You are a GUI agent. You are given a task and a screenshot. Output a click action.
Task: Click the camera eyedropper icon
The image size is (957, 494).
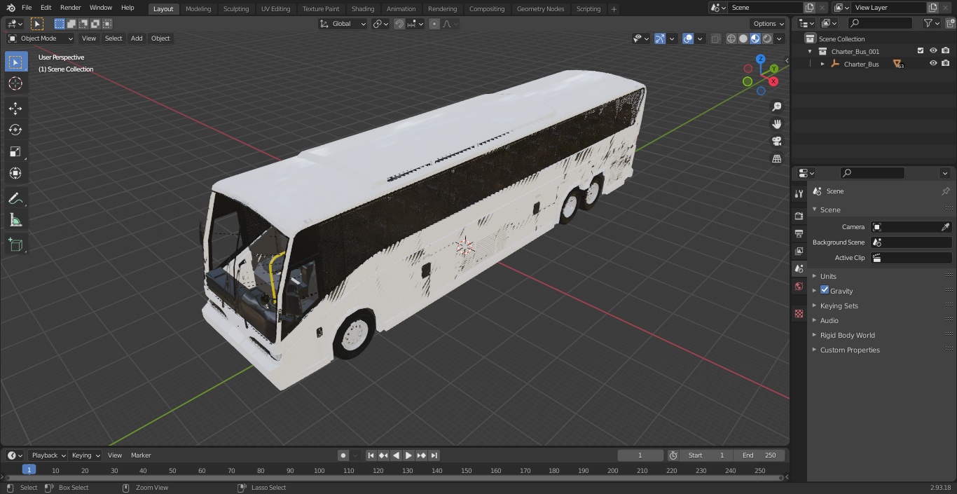(x=945, y=227)
